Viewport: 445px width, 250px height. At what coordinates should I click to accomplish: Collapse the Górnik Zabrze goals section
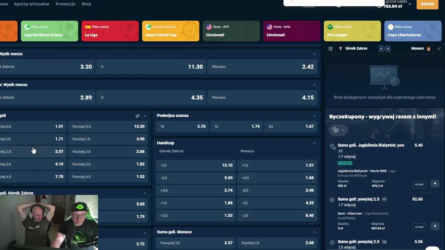(145, 193)
